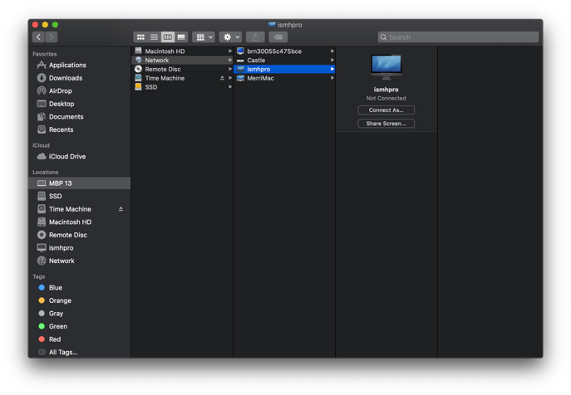Show All Tags in the sidebar
This screenshot has height=395, width=571.
click(79, 352)
